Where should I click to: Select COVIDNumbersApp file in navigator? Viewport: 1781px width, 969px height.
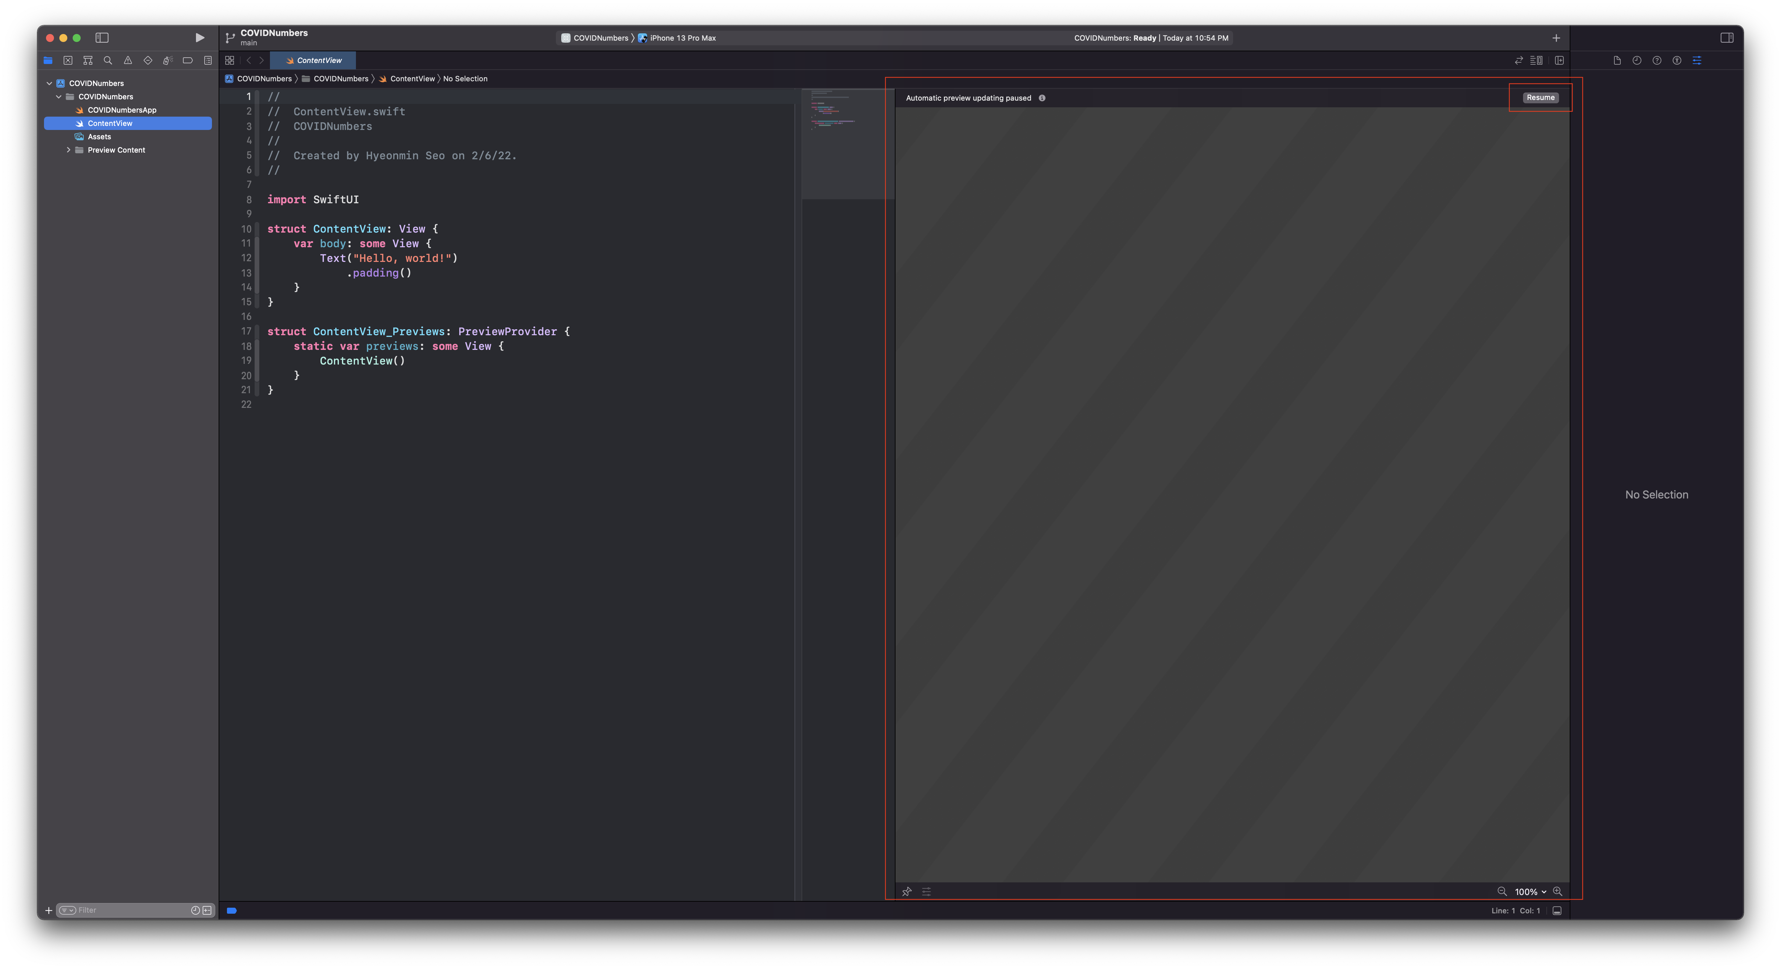(122, 110)
